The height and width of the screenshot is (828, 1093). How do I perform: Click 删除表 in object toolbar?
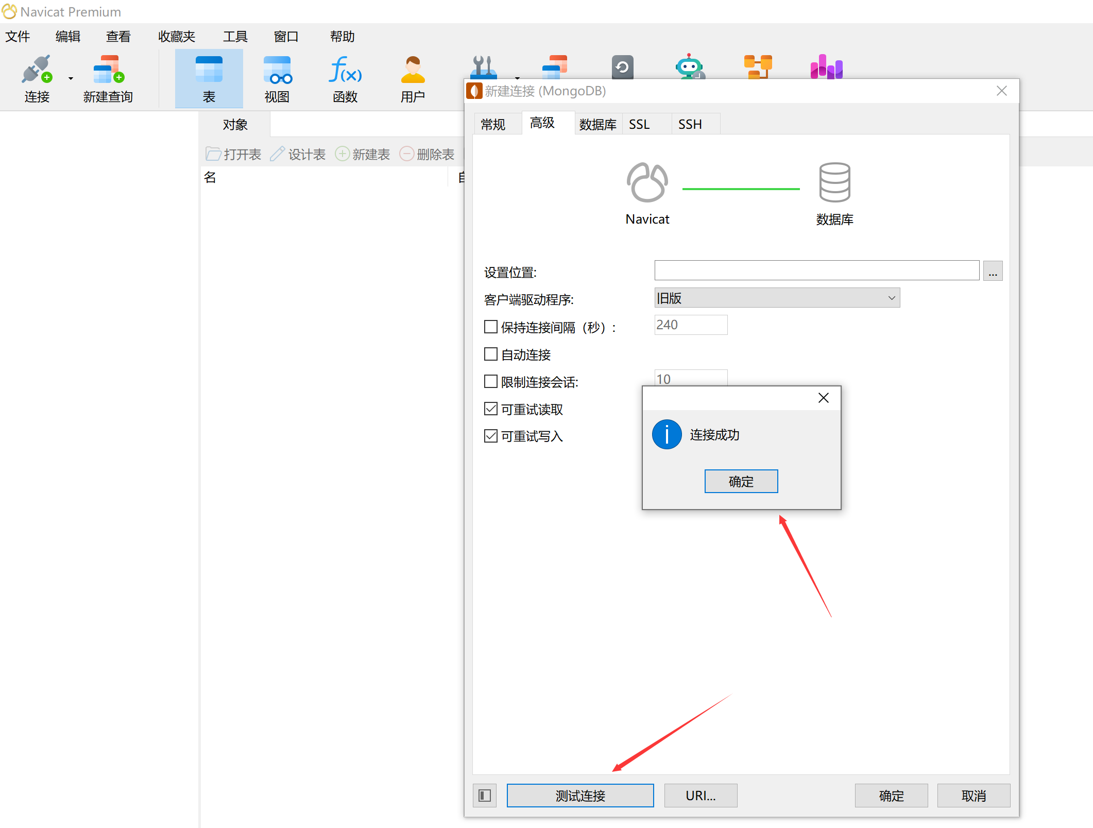pyautogui.click(x=427, y=154)
